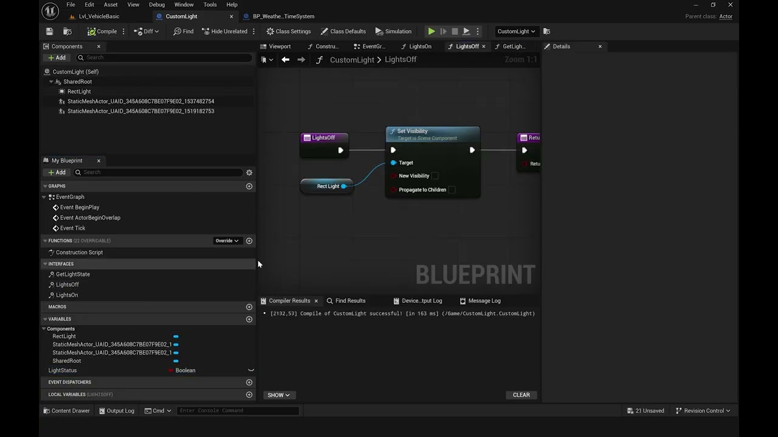Add a new component

[x=57, y=58]
